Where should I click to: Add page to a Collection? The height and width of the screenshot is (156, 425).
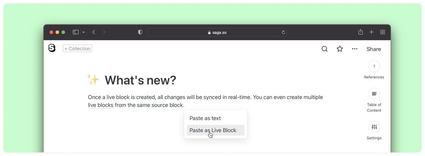77,49
